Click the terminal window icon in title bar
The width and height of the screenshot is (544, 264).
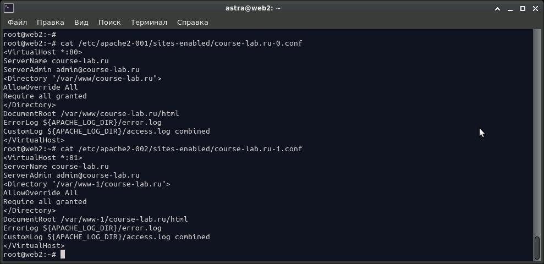click(9, 8)
